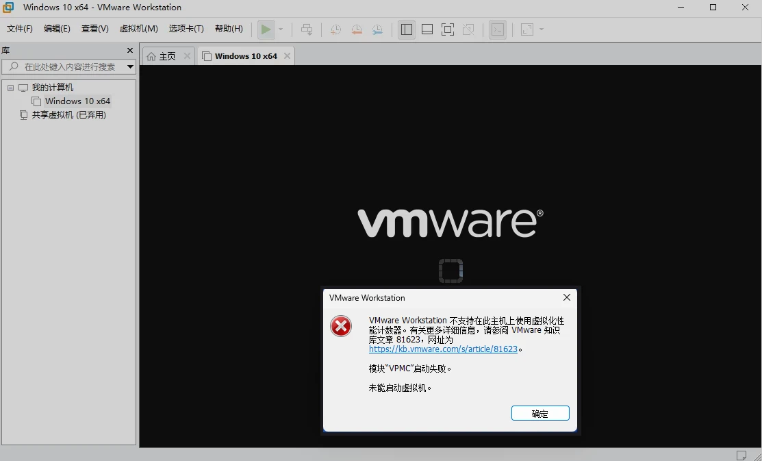762x461 pixels.
Task: Click the home icon on 主页 tab
Action: point(151,56)
